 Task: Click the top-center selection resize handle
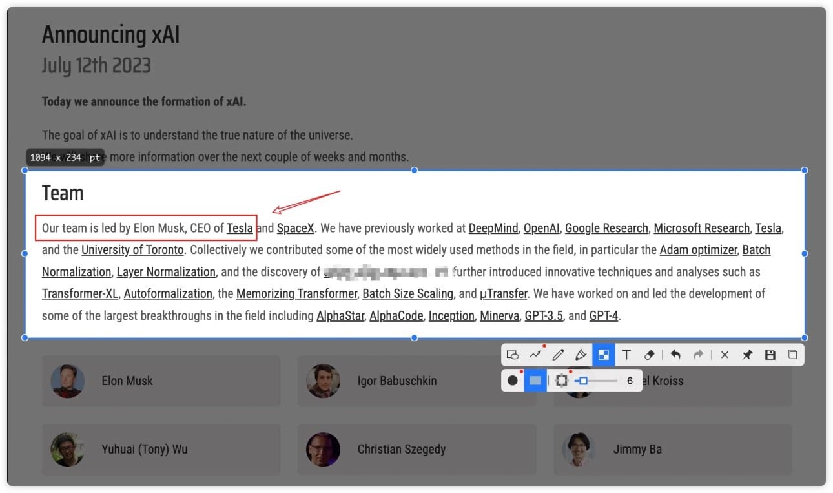coord(415,170)
